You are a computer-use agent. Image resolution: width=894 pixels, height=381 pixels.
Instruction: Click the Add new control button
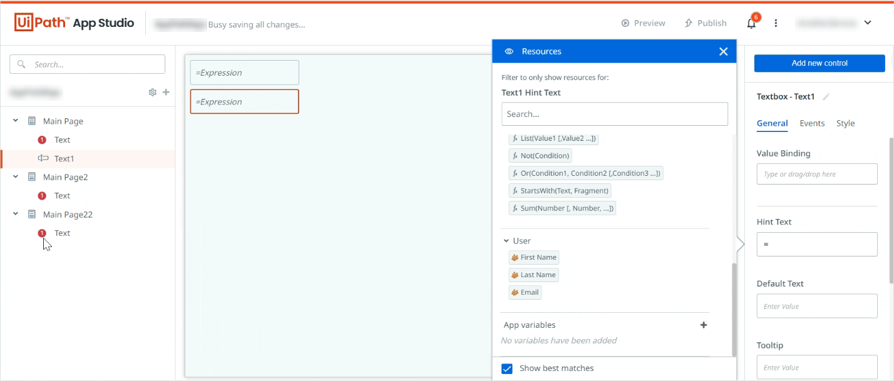pos(819,63)
